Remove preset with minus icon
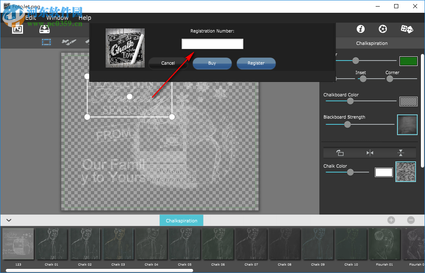Screen dimensions: 425x273 411,220
